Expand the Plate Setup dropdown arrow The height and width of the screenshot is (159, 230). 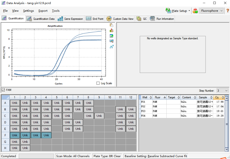pyautogui.click(x=189, y=11)
